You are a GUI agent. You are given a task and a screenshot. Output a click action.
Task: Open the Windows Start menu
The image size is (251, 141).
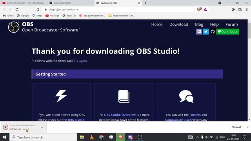(5, 137)
